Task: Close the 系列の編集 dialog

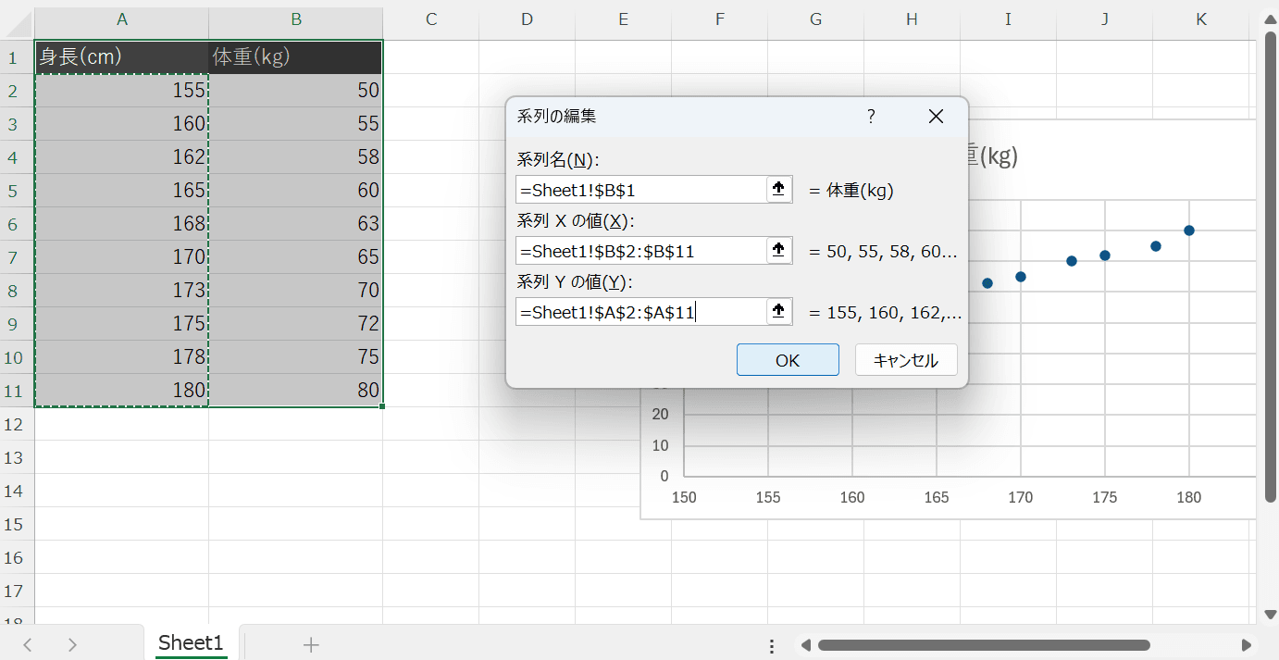Action: pos(936,117)
